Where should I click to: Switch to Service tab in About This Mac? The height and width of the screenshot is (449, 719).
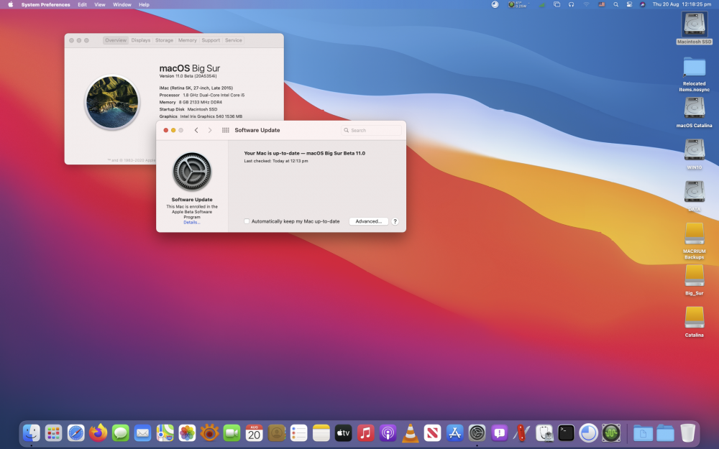click(234, 40)
